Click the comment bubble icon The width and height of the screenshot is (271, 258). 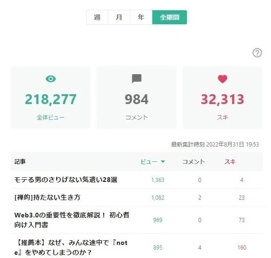pyautogui.click(x=136, y=79)
